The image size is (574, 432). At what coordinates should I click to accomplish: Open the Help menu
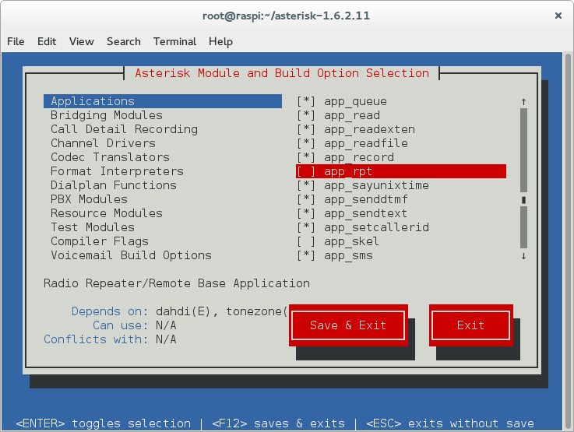coord(220,41)
